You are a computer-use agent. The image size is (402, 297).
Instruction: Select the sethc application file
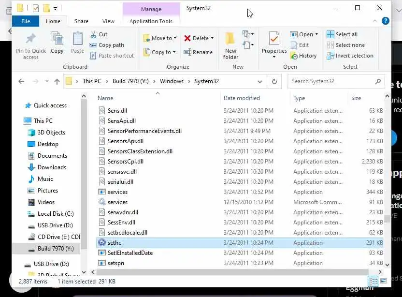240,243
